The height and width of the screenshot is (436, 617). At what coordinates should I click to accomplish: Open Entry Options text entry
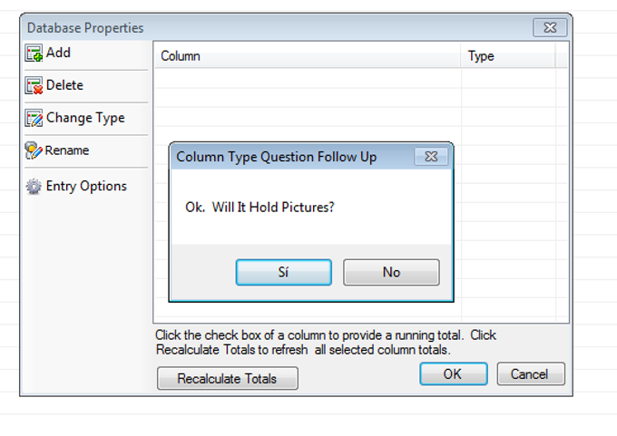[86, 186]
